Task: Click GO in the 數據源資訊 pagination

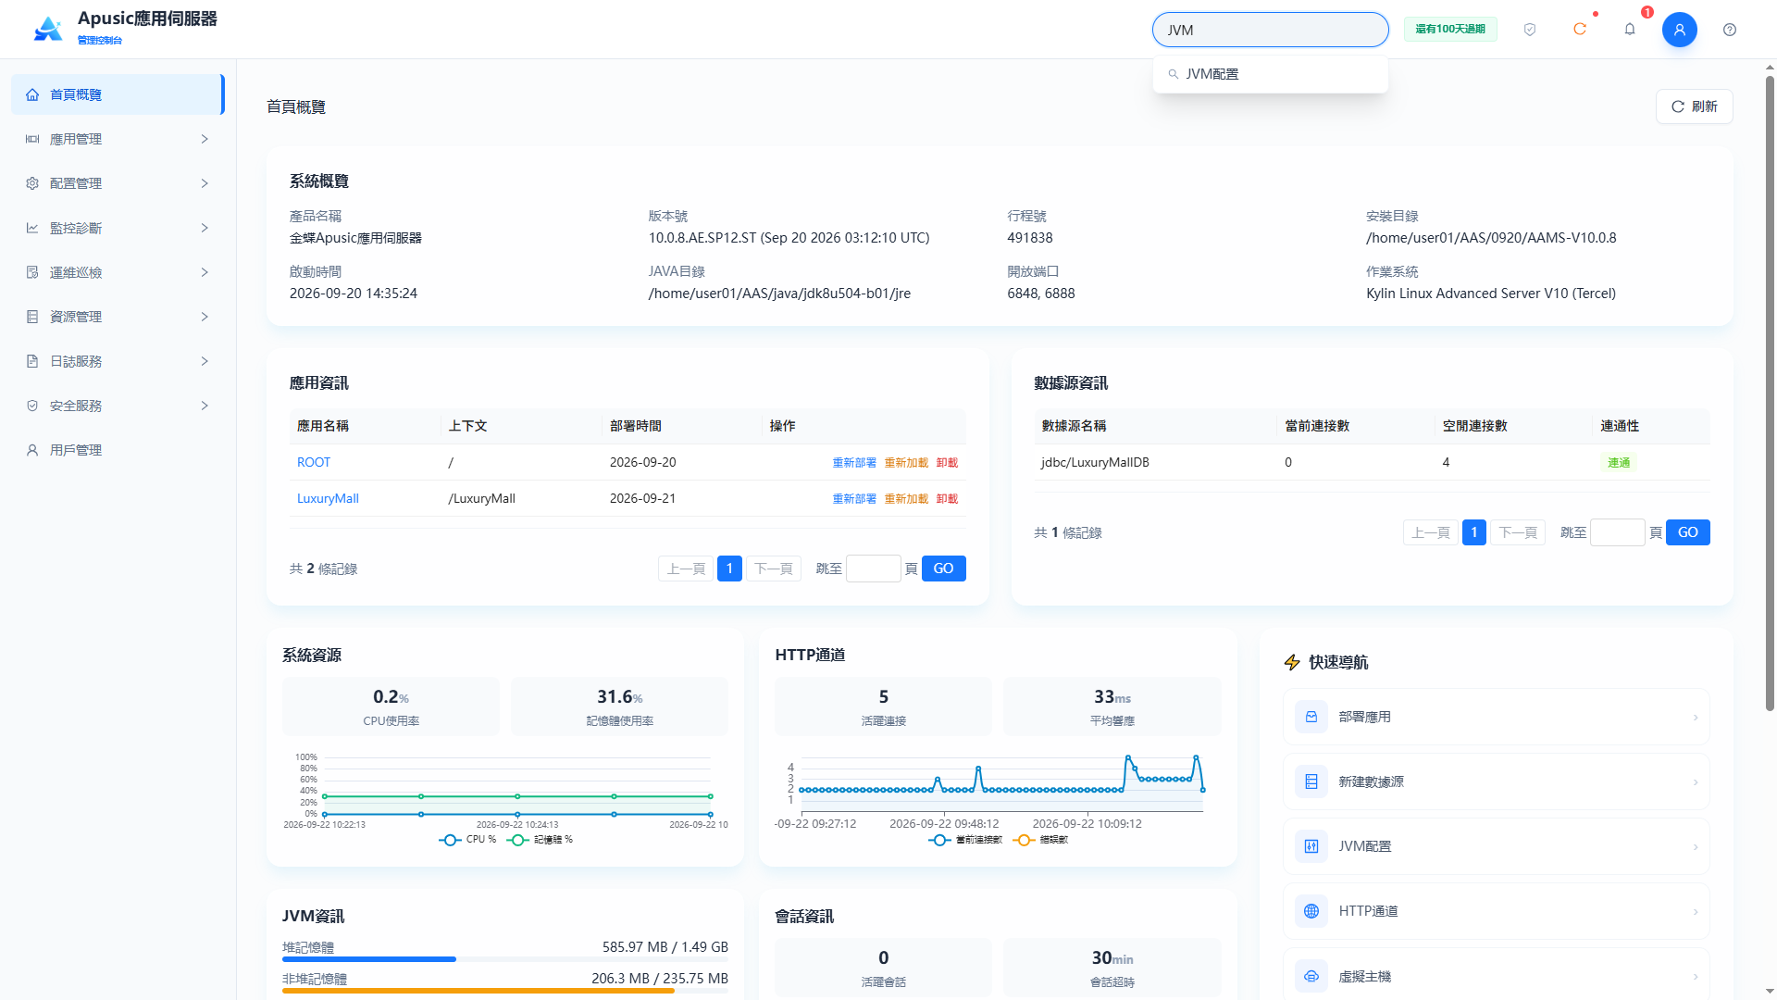Action: coord(1687,532)
